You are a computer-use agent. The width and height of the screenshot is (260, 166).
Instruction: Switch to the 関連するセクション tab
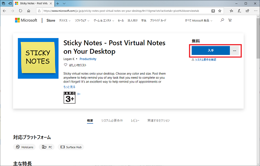click(x=159, y=121)
